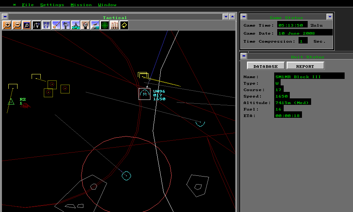Expand the Game Status down-arrow button
Viewport: 353px width, 212px height.
click(329, 17)
